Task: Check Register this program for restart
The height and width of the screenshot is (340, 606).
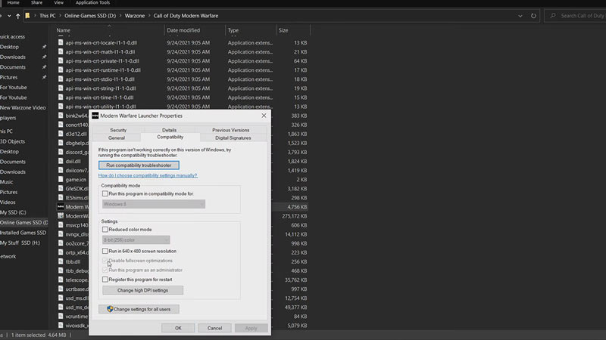Action: point(105,280)
